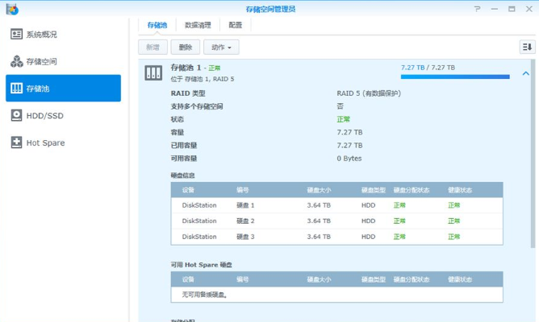Collapse the 存储池 1 details chevron

click(x=525, y=73)
